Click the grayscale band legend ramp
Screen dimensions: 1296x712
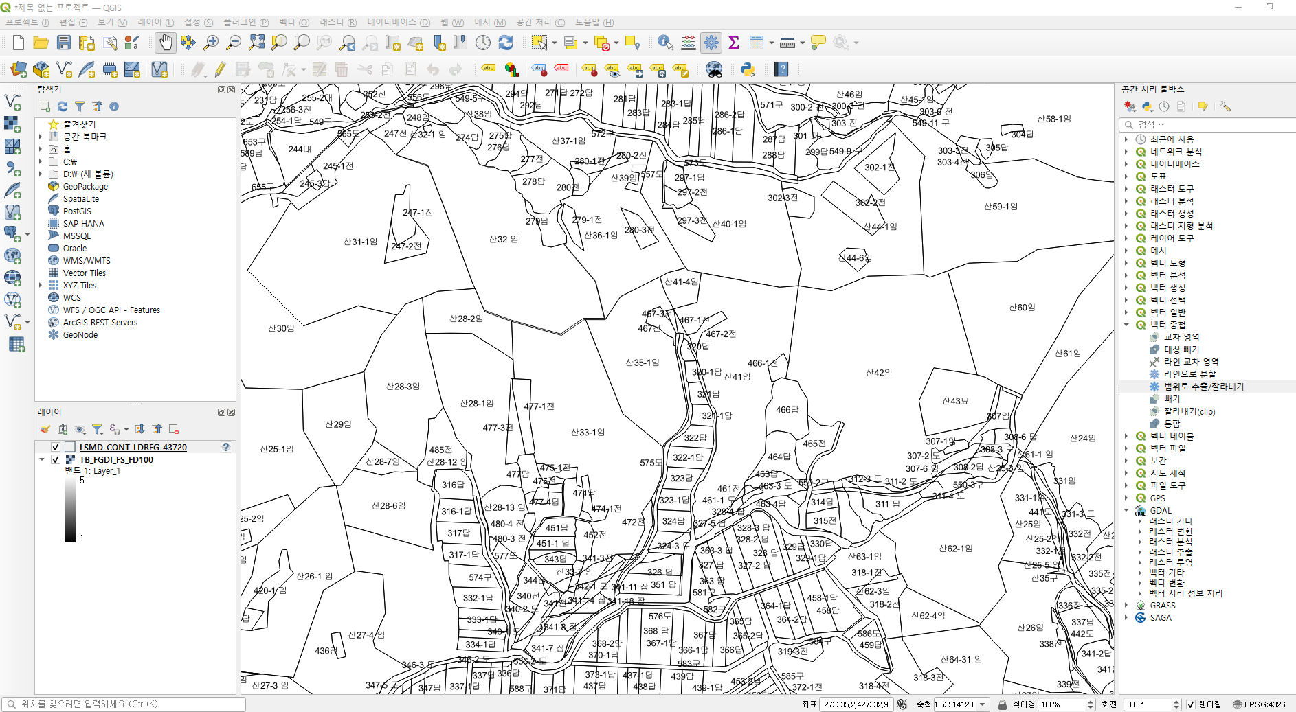(x=70, y=509)
